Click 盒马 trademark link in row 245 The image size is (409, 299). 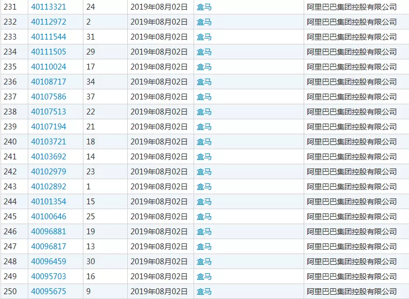click(x=204, y=217)
